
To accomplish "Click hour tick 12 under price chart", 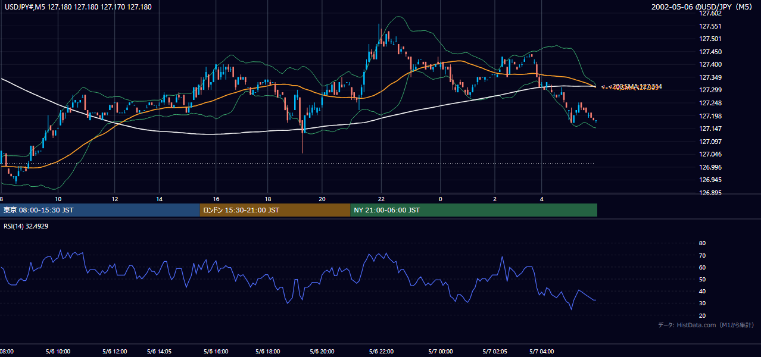I will [114, 199].
